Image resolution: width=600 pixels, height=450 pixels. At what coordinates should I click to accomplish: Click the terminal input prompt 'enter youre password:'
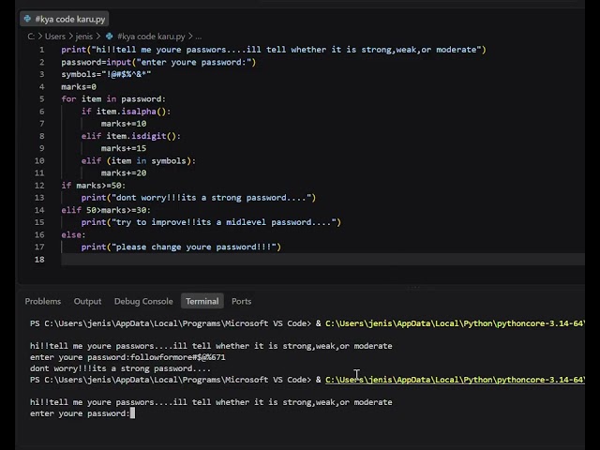(80, 413)
